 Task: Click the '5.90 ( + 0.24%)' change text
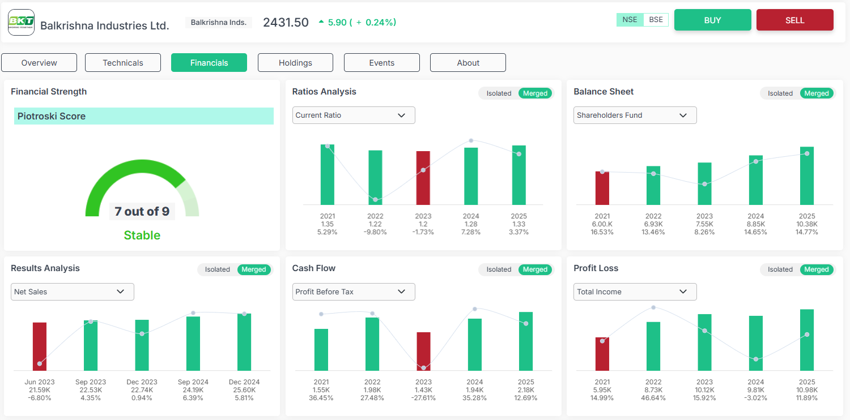click(362, 23)
